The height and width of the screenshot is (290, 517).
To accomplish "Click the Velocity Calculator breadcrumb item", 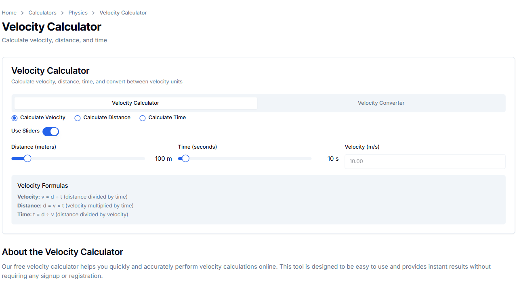I will pos(123,13).
